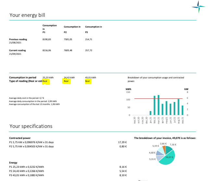This screenshot has height=181, width=208.
Task: Select the date 21/08/2021
Action: [15, 43]
